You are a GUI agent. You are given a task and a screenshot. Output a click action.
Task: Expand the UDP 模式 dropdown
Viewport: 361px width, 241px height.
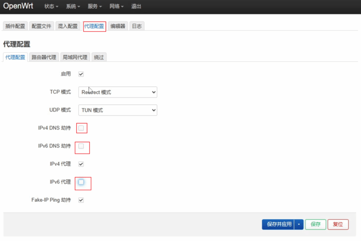click(x=118, y=110)
